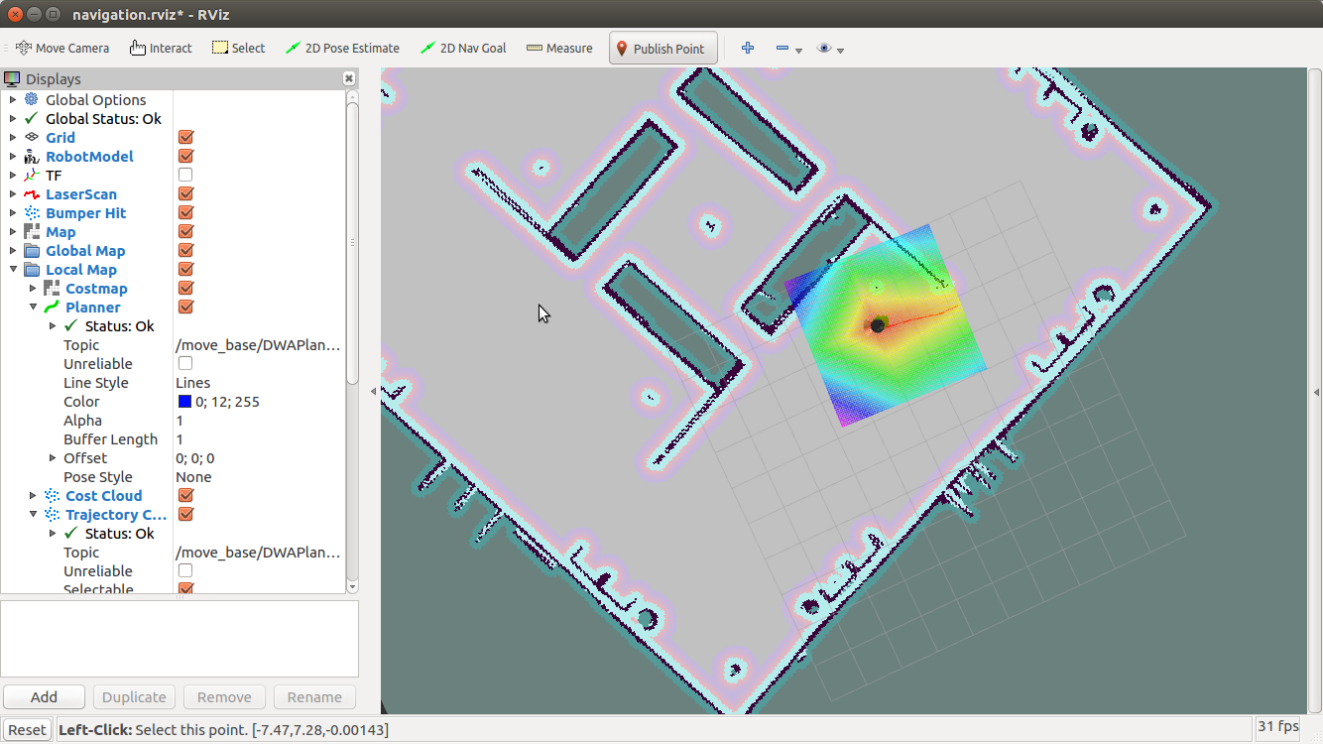Select the Move Camera tool
The image size is (1323, 744).
coord(61,48)
